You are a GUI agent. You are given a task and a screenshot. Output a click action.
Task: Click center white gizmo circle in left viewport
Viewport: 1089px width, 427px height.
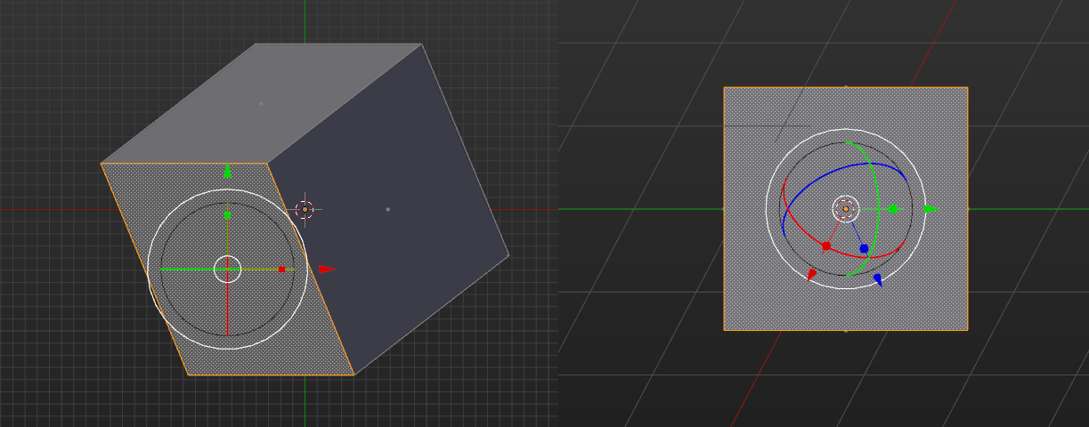pyautogui.click(x=227, y=269)
